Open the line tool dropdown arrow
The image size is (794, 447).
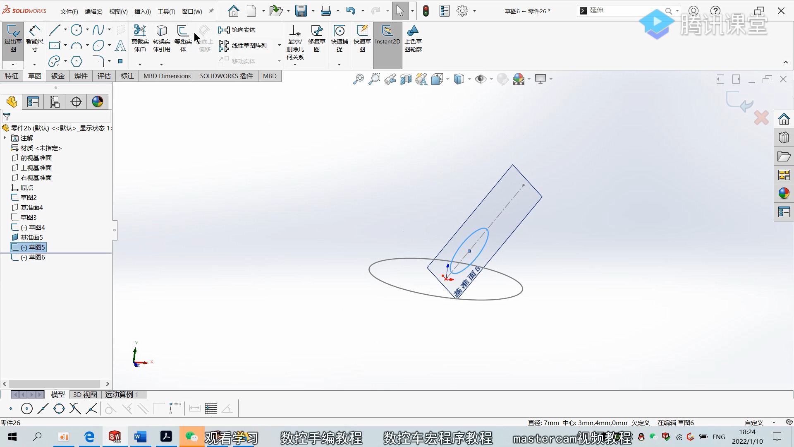tap(65, 30)
